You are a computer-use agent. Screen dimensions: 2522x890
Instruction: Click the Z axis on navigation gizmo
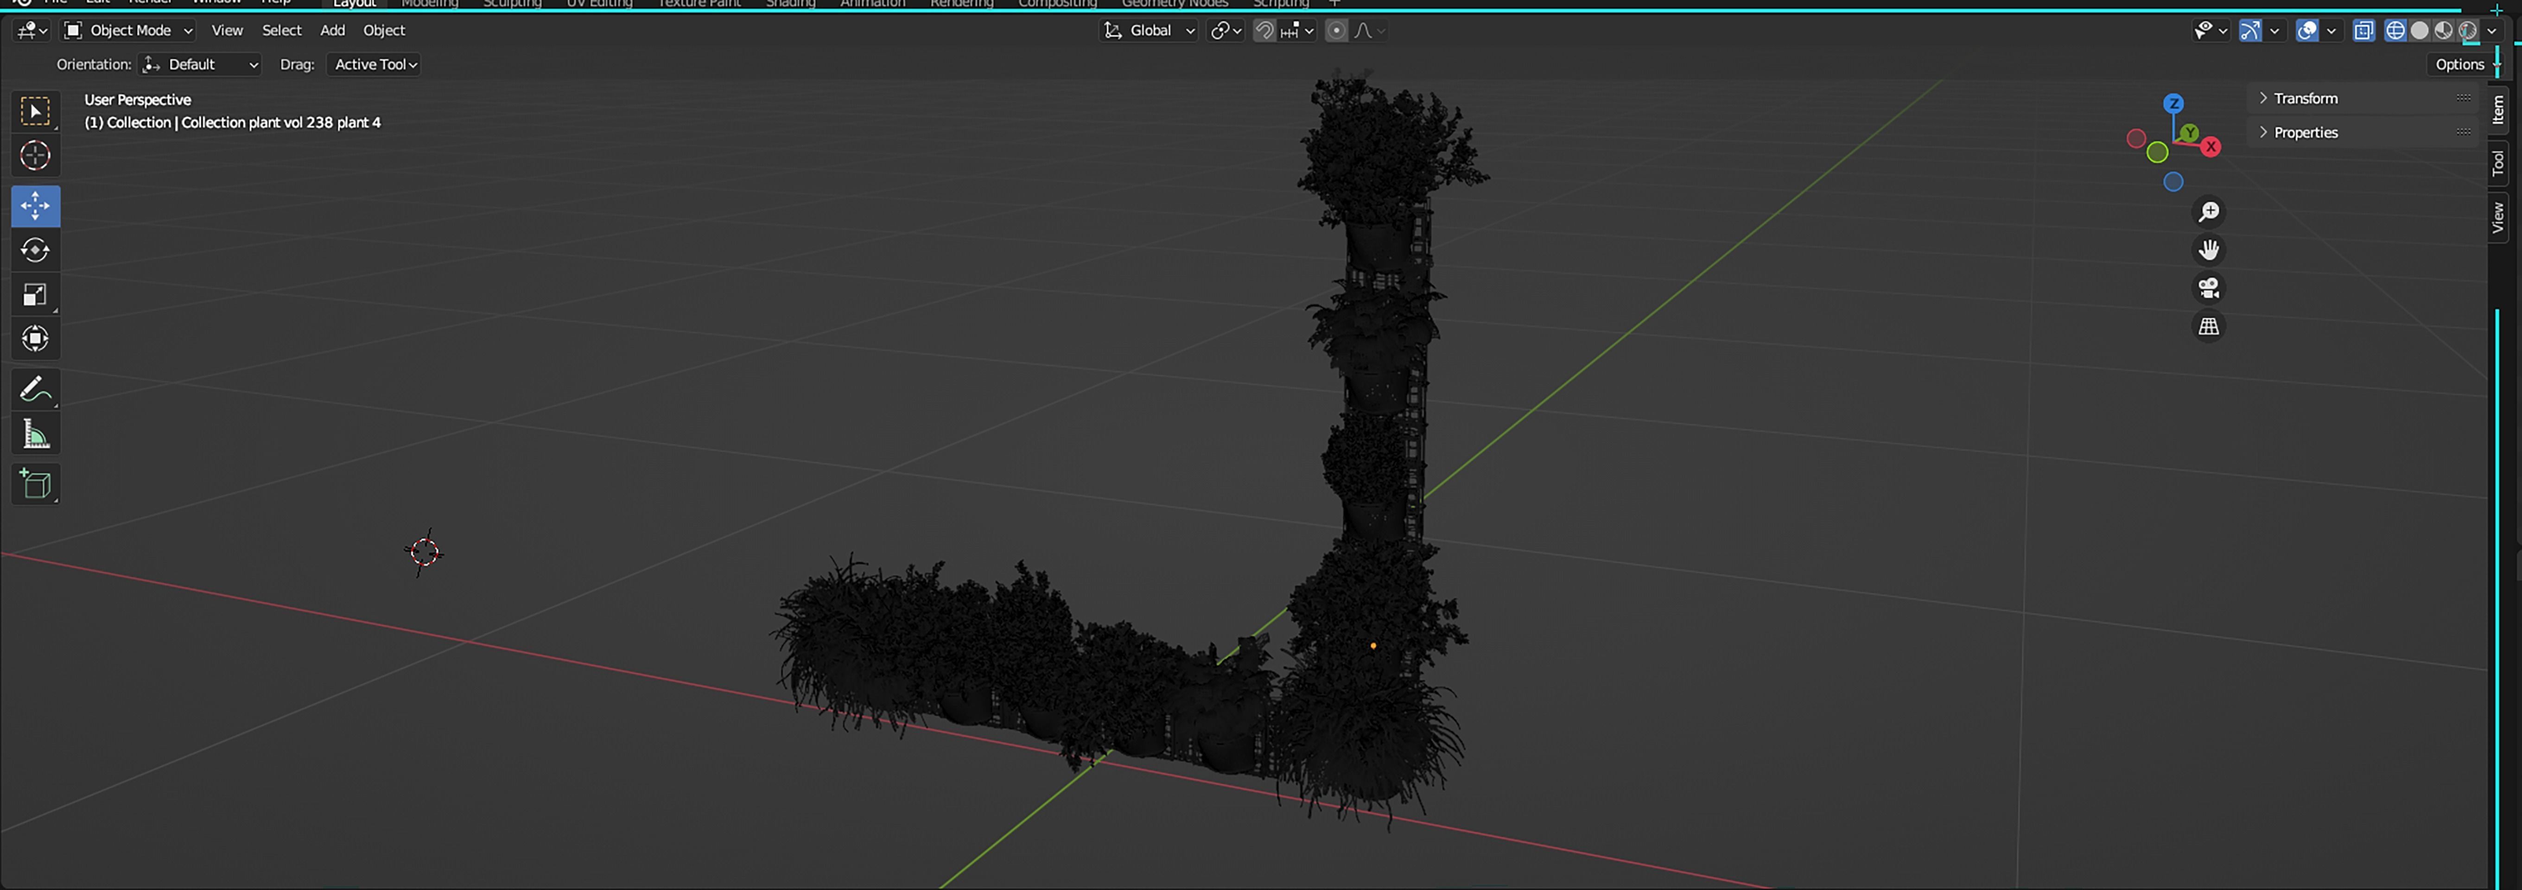click(x=2173, y=104)
